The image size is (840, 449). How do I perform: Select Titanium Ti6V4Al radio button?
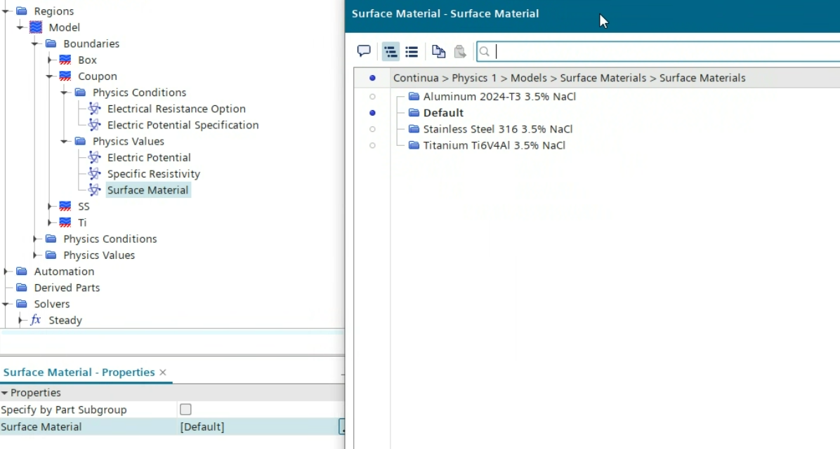(372, 145)
